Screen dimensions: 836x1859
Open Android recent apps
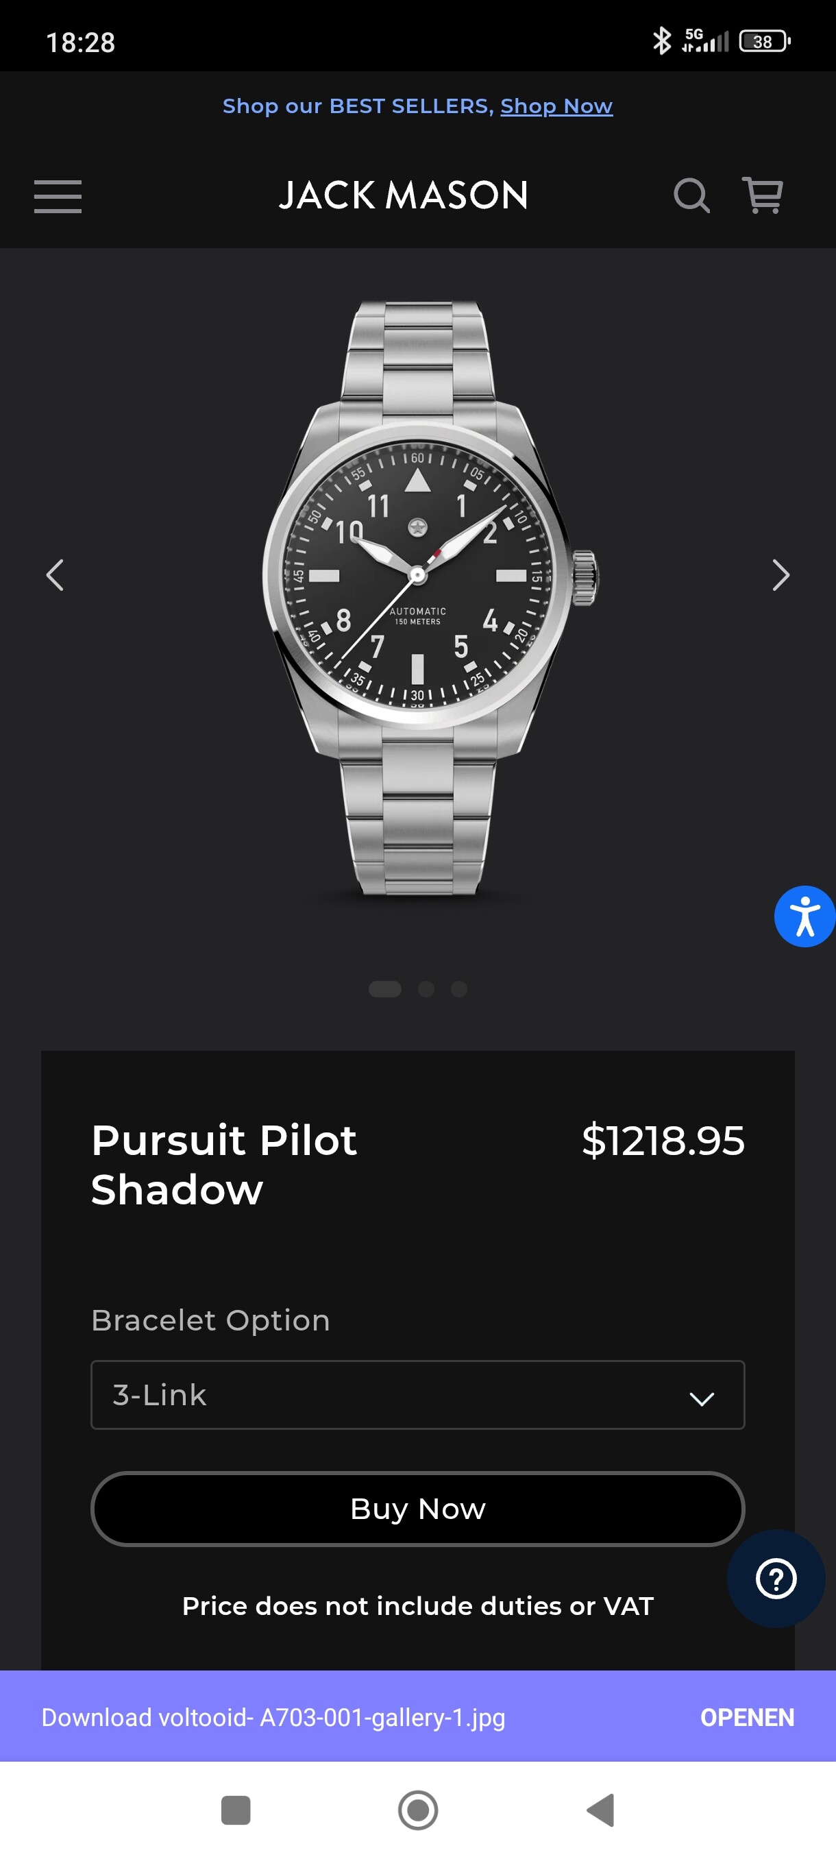tap(236, 1810)
